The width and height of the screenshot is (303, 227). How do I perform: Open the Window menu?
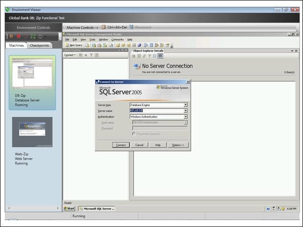point(103,40)
